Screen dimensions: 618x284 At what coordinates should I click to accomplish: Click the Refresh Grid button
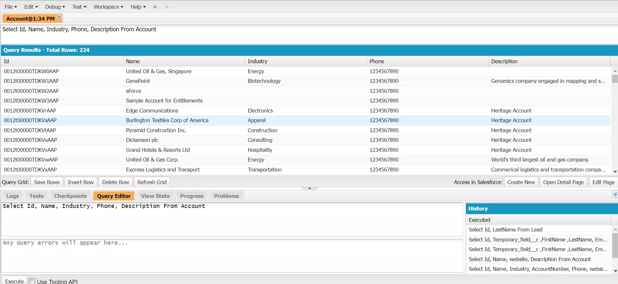[x=152, y=182]
